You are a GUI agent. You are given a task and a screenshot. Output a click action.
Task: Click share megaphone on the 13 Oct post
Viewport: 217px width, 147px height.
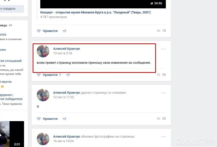(x=68, y=75)
